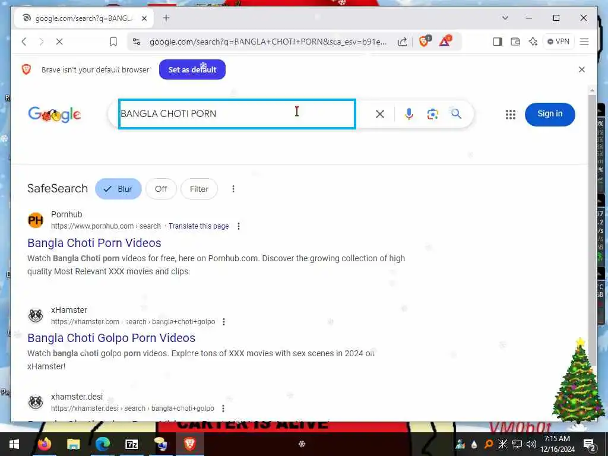This screenshot has height=456, width=608.
Task: Select SafeSearch Blur option
Action: [118, 189]
